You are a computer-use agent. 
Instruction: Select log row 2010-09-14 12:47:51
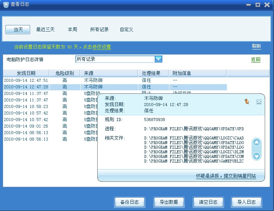pos(115,80)
